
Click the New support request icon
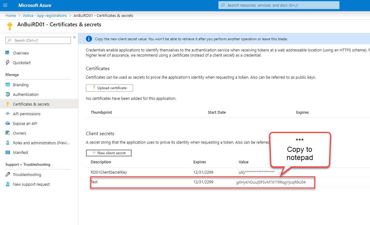click(x=8, y=184)
